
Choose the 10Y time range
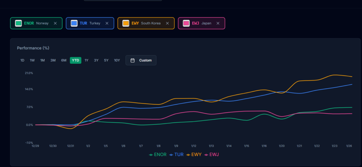(117, 60)
